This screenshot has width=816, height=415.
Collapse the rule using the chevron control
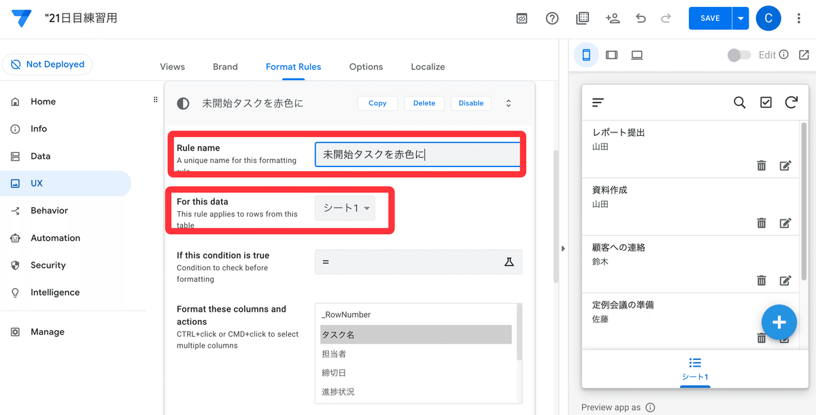click(508, 103)
